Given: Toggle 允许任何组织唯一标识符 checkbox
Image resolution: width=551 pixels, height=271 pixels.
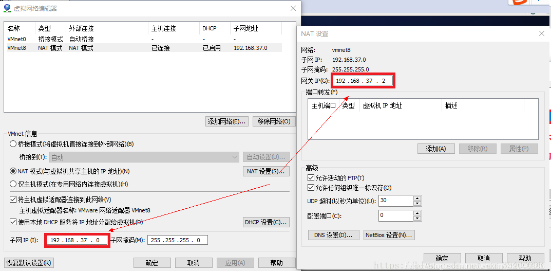Looking at the screenshot, I should [310, 188].
